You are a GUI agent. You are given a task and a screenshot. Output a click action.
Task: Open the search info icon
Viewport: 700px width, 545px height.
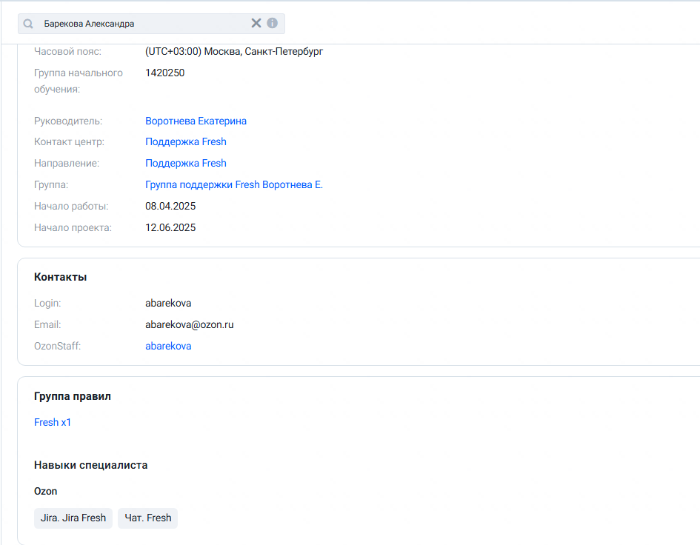273,23
